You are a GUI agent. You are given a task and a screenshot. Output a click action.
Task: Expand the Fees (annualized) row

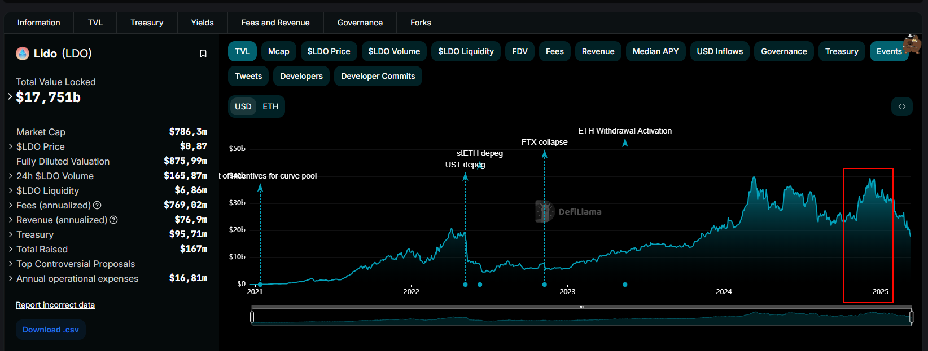point(11,205)
